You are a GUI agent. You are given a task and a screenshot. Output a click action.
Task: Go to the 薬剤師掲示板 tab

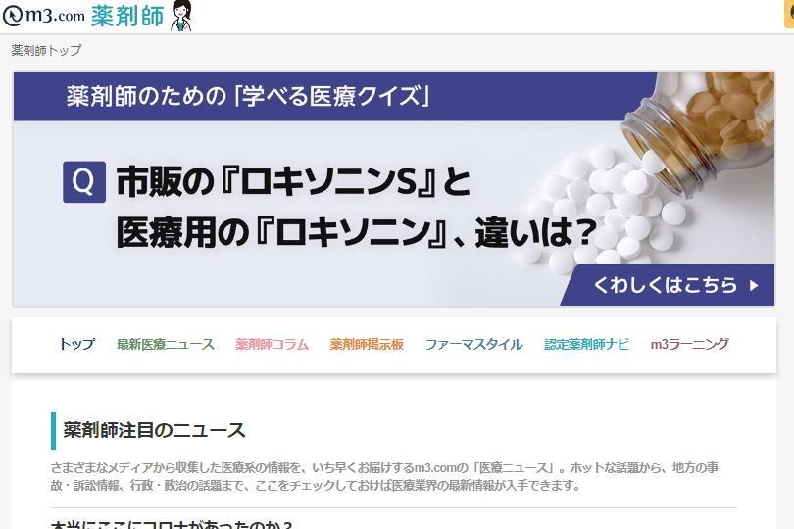coord(367,344)
